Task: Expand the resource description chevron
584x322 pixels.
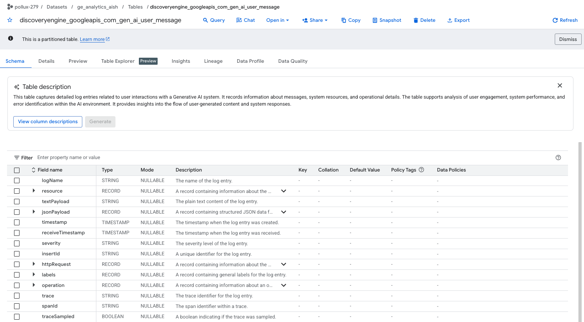Action: [x=284, y=191]
